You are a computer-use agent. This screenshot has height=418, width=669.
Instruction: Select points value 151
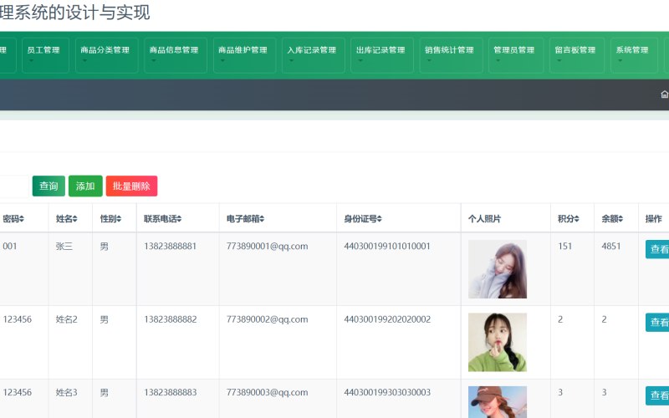pyautogui.click(x=565, y=246)
